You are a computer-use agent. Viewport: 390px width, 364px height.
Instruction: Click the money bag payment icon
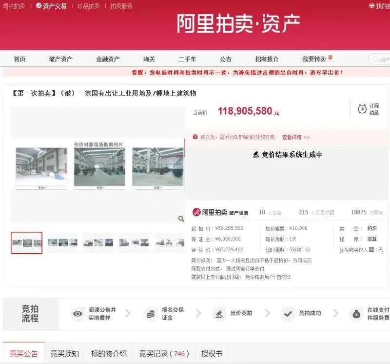356,314
